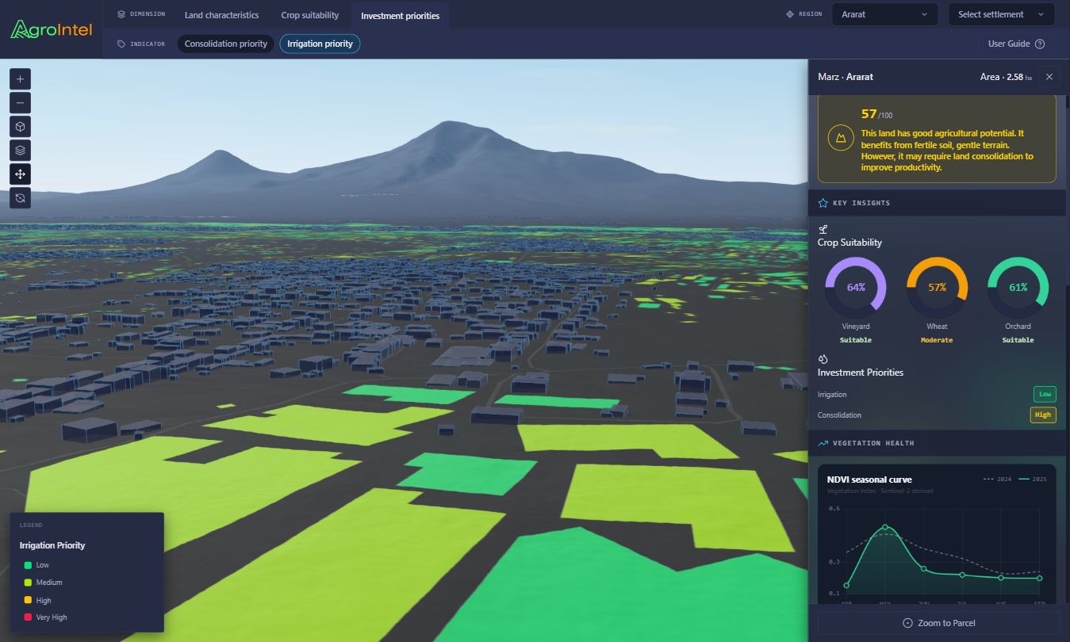Click the Region crosshair icon
1070x642 pixels.
790,14
